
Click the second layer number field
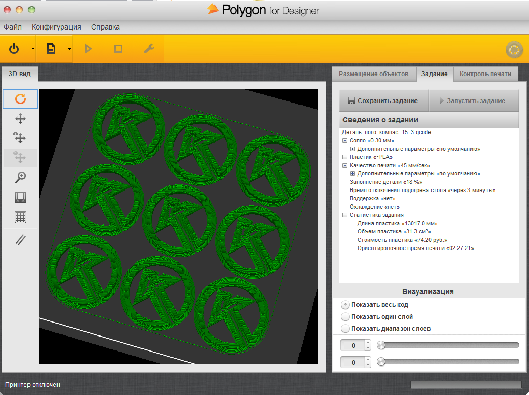pos(353,363)
